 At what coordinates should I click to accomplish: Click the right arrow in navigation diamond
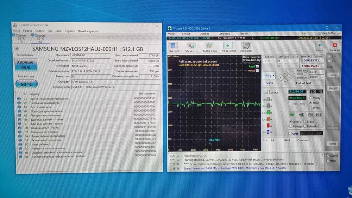pos(290,77)
